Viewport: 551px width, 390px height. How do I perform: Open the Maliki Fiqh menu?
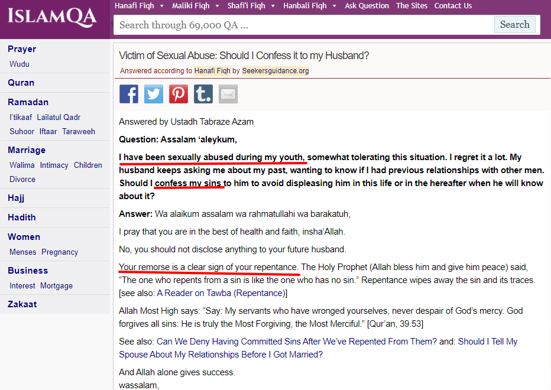[190, 6]
